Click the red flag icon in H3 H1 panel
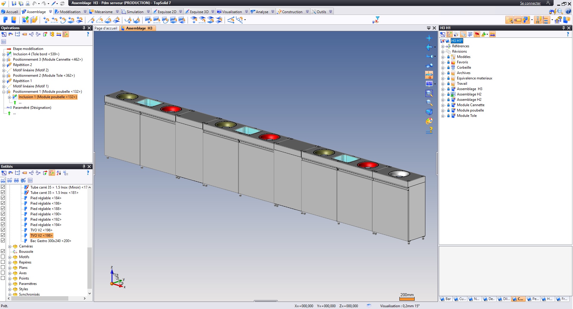This screenshot has width=573, height=309. (477, 34)
